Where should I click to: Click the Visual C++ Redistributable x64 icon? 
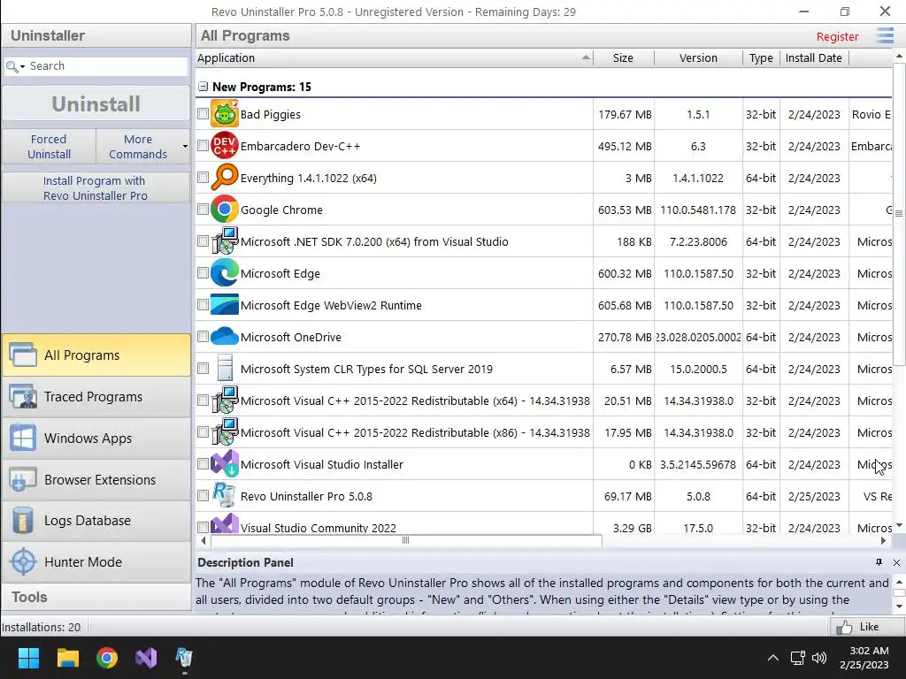[x=225, y=400]
